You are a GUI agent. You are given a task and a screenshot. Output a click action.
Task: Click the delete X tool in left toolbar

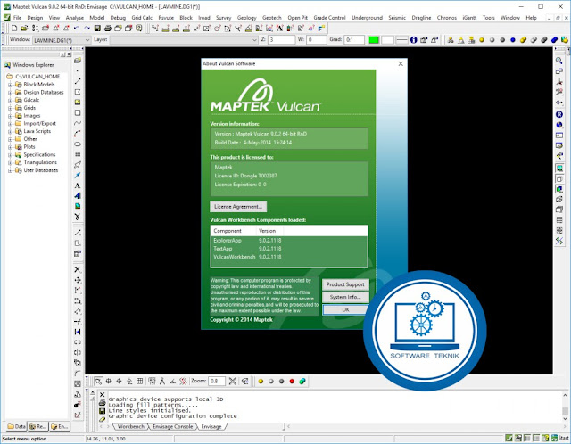point(78,269)
